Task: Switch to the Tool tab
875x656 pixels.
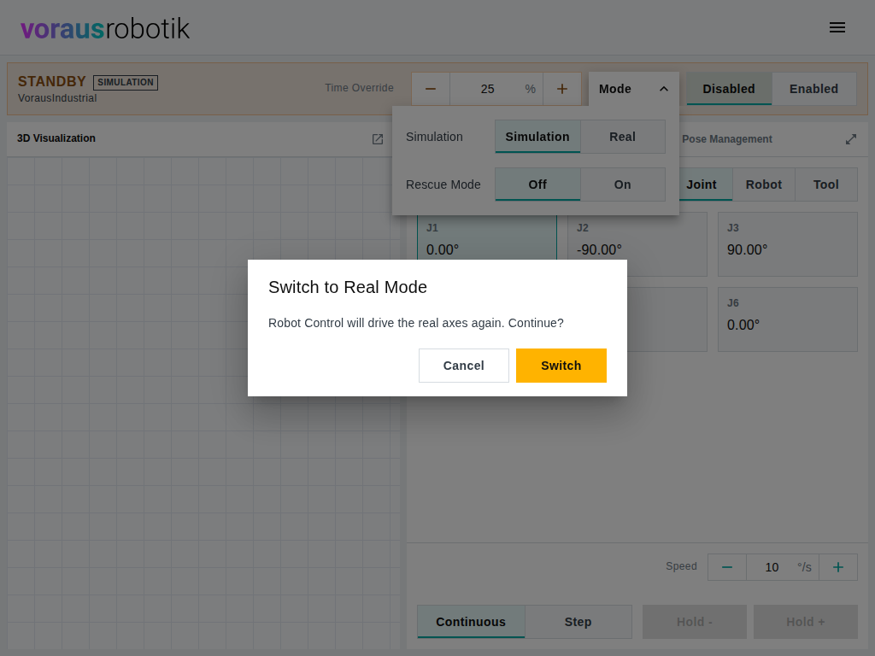Action: point(826,184)
